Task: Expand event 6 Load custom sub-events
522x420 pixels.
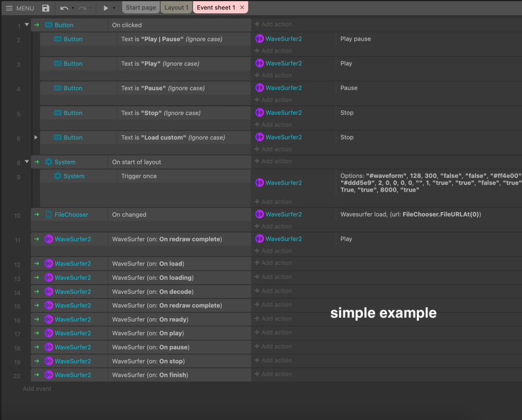Action: click(x=36, y=137)
